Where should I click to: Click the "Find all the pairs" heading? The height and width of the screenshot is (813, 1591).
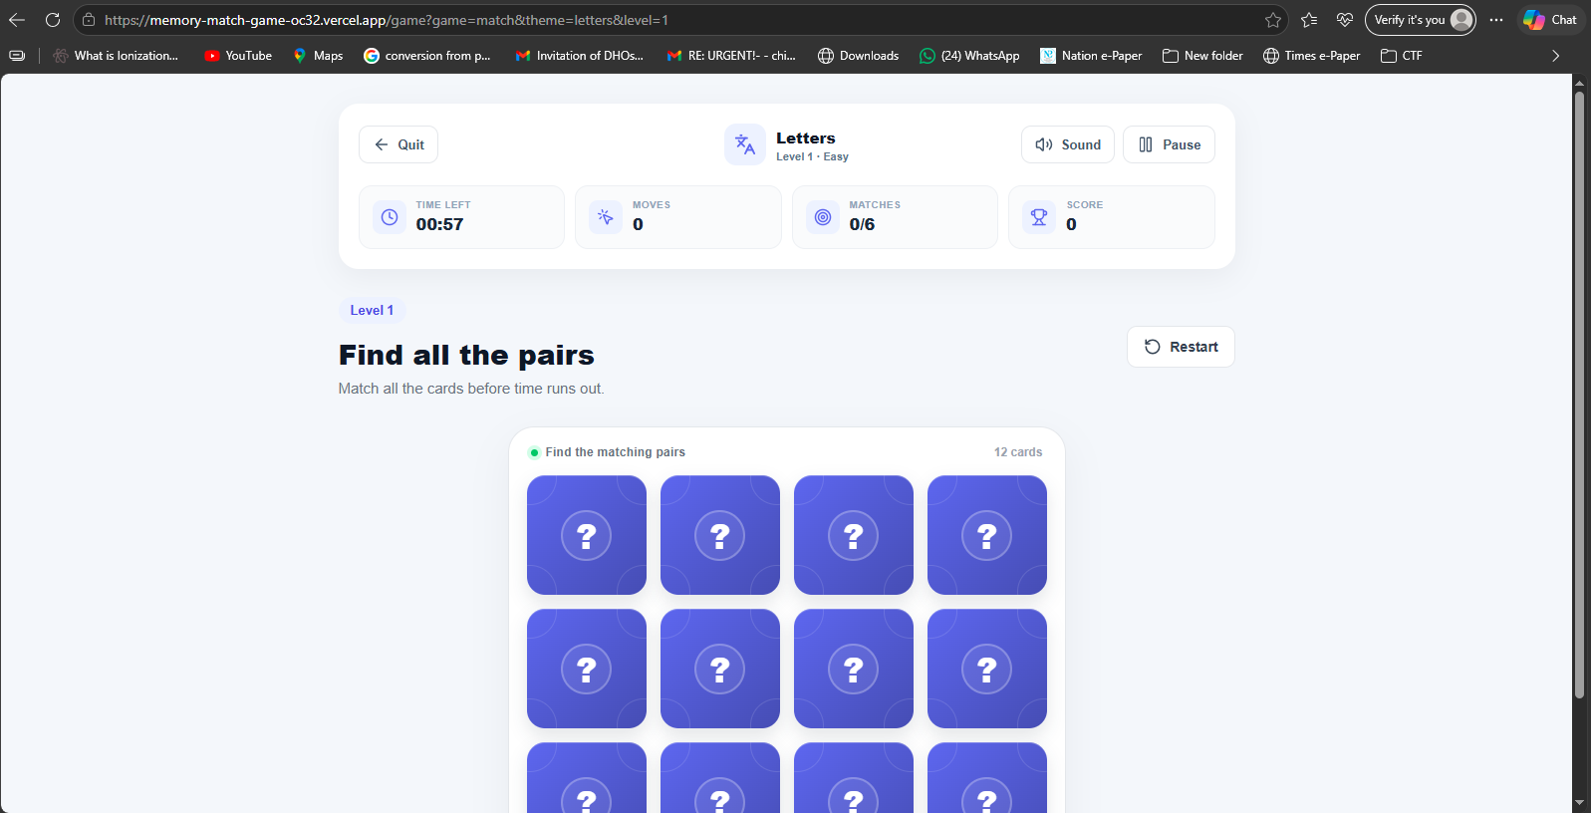point(466,356)
